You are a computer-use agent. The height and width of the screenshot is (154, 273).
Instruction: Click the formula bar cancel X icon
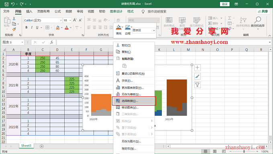(35, 42)
